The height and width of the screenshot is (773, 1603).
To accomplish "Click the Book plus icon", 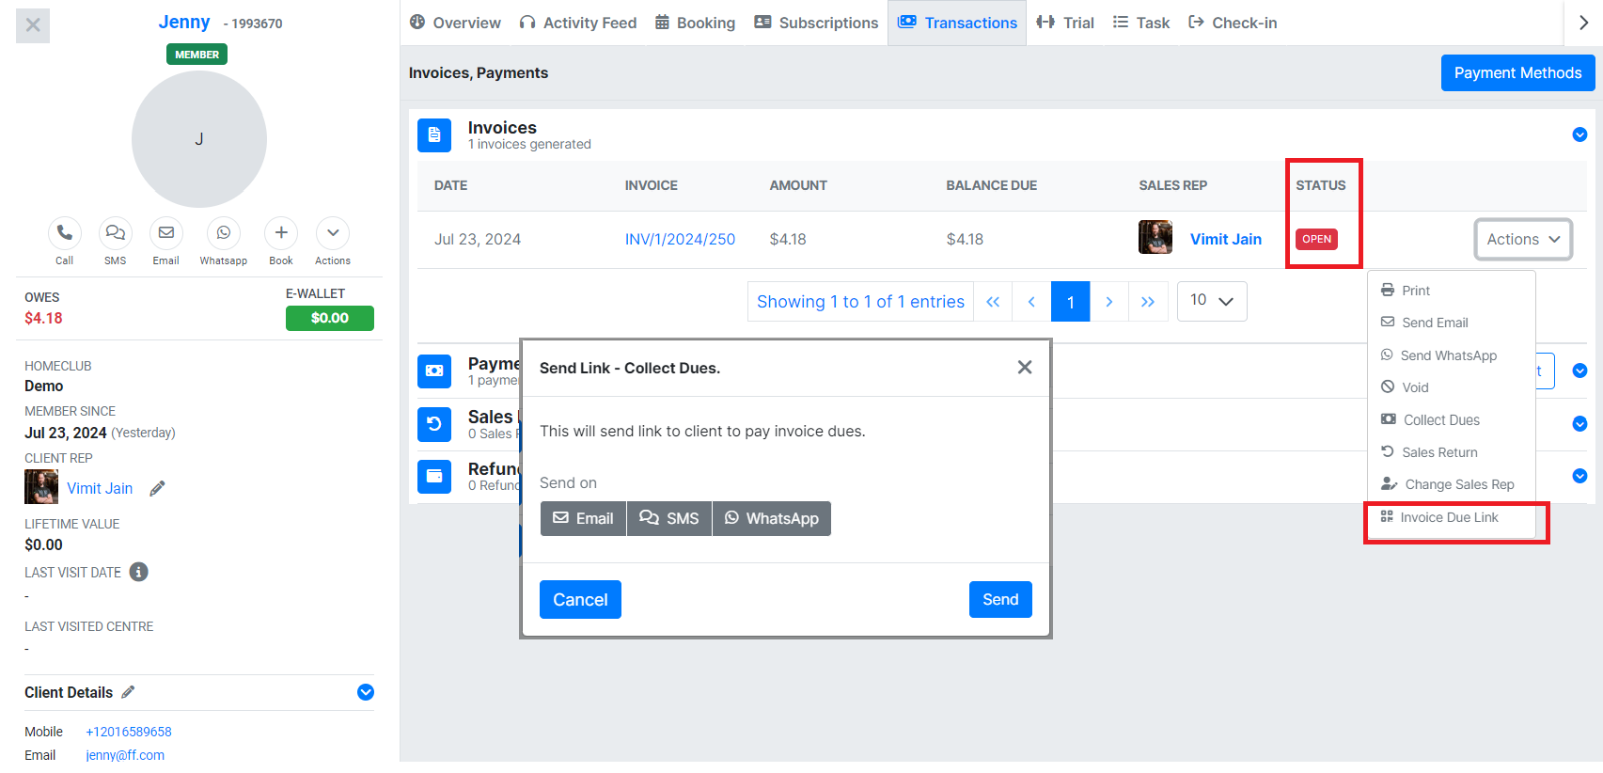I will [x=281, y=233].
